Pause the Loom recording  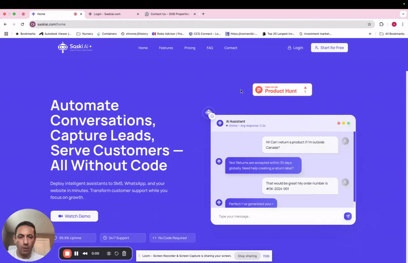coord(76,253)
